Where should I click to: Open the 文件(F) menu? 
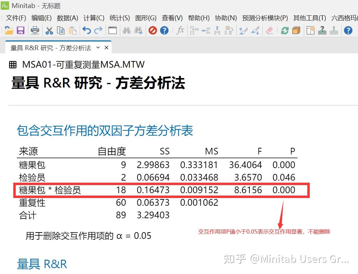15,18
